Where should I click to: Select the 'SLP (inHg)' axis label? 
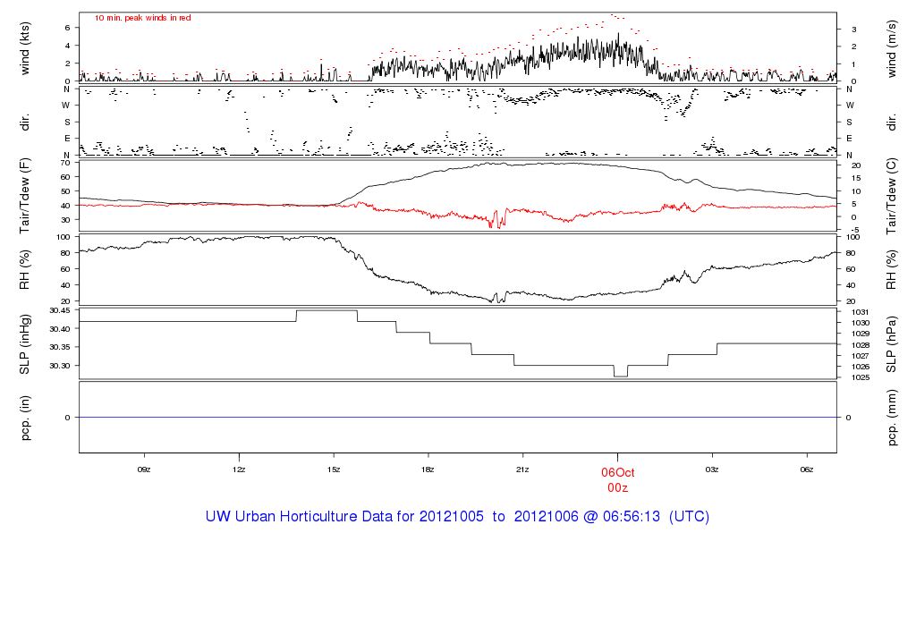(24, 344)
